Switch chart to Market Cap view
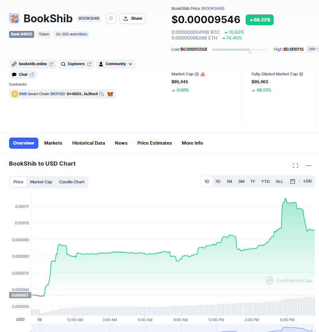Screen dimensions: 319x332 (41, 182)
